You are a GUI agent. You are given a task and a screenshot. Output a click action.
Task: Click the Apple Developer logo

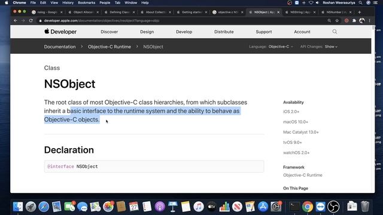tap(60, 32)
